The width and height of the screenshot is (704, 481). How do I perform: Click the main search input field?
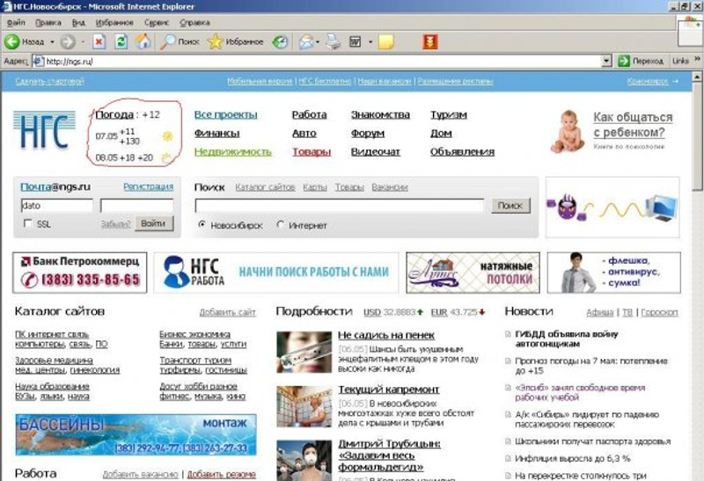[339, 206]
